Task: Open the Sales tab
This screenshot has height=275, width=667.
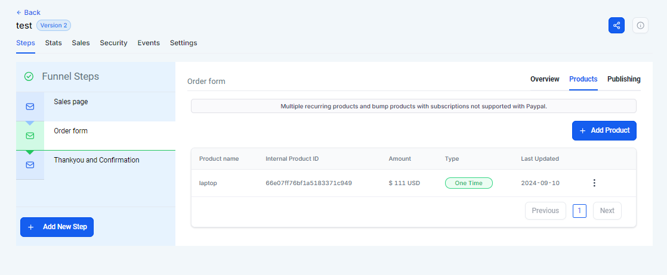Action: [81, 43]
